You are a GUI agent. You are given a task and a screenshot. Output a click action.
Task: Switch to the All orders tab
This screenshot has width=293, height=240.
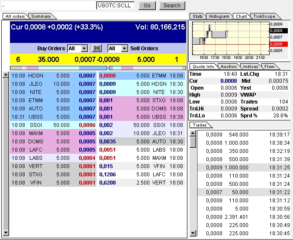tap(15, 16)
